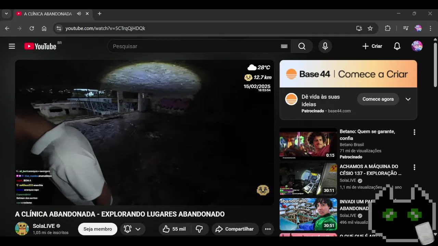Open the on-screen keyboard in search box
Image resolution: width=438 pixels, height=246 pixels.
point(284,46)
